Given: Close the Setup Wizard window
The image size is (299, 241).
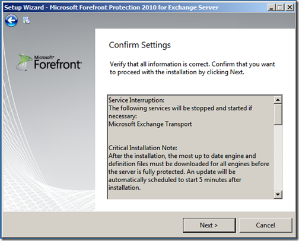Looking at the screenshot, I should pyautogui.click(x=290, y=8).
